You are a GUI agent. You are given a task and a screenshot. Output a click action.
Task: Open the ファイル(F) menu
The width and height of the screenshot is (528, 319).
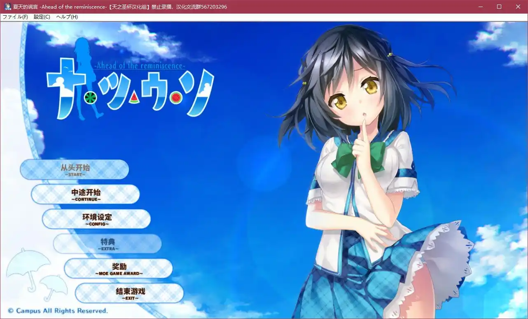coord(15,16)
